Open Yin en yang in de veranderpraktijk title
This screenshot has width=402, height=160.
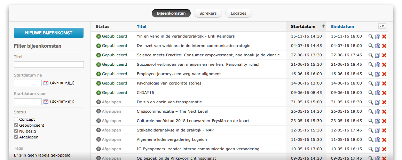point(186,37)
